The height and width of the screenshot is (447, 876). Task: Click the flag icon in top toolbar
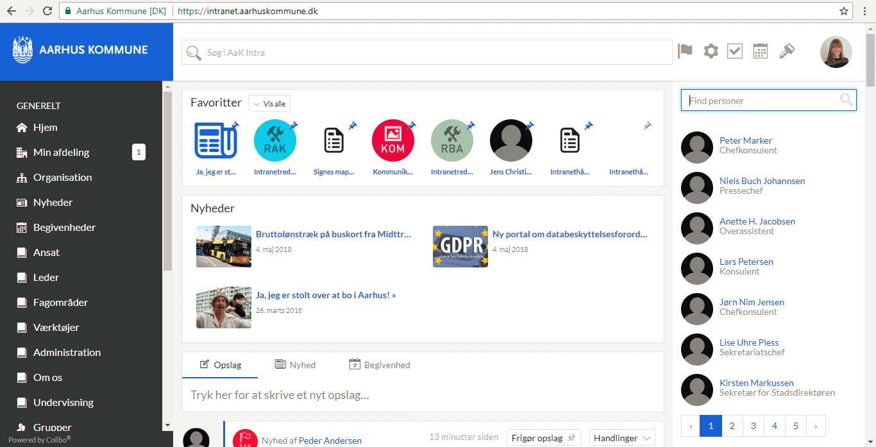coord(686,51)
